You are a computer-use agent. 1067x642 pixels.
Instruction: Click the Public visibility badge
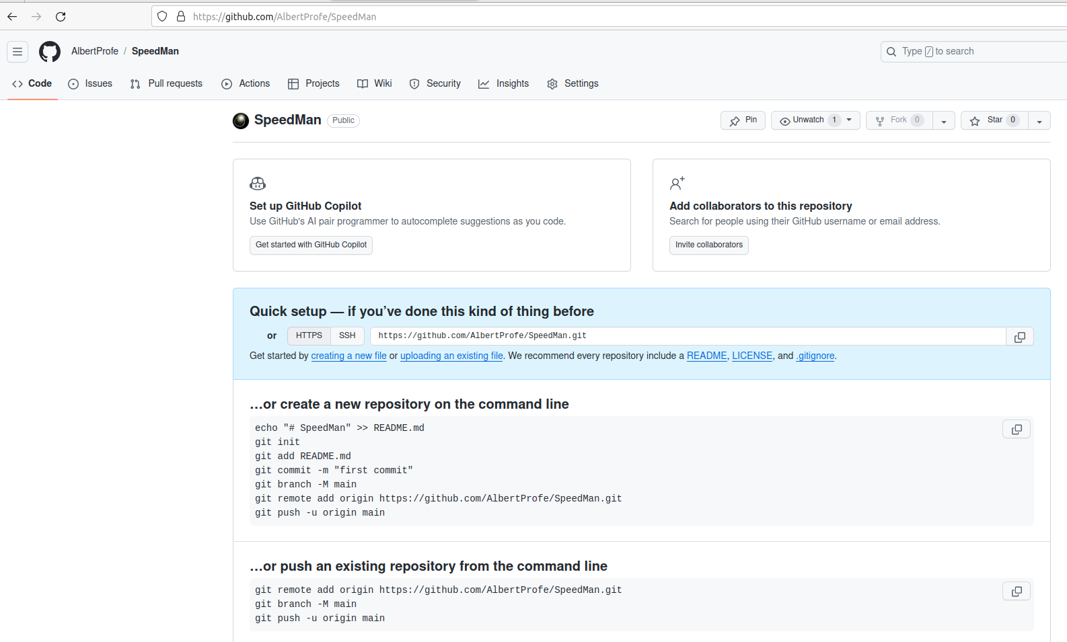[x=343, y=120]
